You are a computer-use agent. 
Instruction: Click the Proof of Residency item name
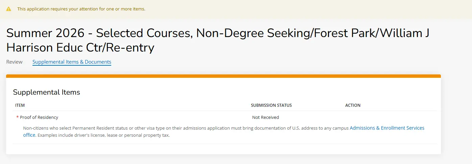pos(39,118)
